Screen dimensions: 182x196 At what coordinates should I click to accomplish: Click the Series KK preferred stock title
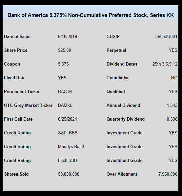click(91, 15)
